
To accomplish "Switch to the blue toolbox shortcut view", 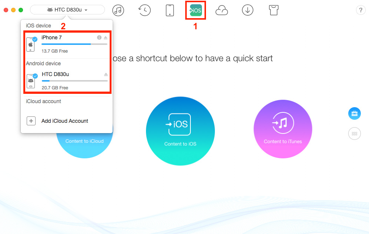I will [355, 113].
